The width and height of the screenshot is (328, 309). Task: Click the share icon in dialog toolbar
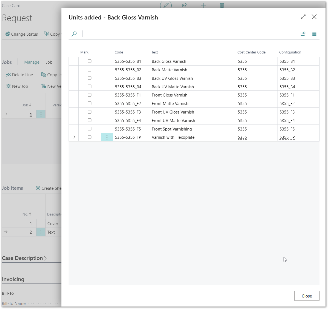(303, 34)
